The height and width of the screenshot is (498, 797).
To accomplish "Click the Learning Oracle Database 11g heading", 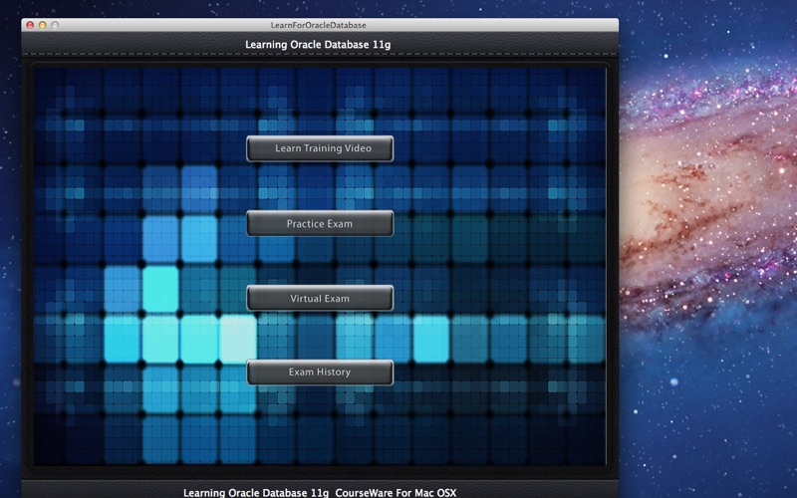I will coord(318,45).
